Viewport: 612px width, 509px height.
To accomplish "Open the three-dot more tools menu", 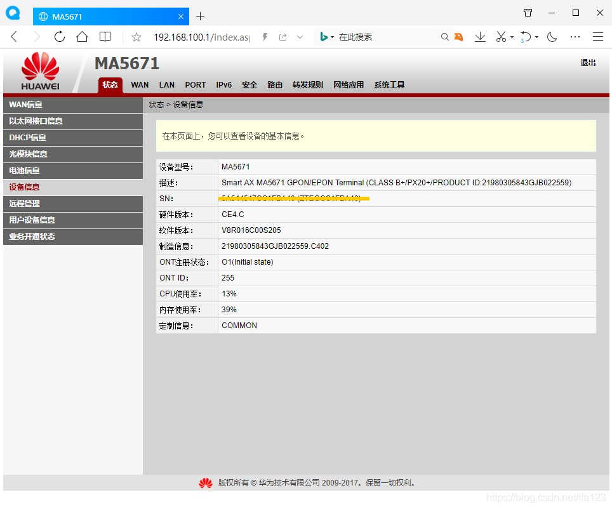I will pos(575,37).
